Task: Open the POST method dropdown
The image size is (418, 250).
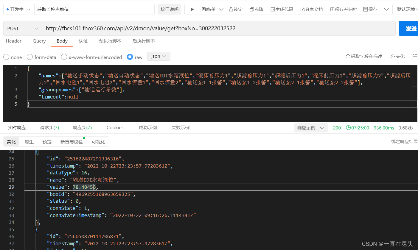Action: 23,28
